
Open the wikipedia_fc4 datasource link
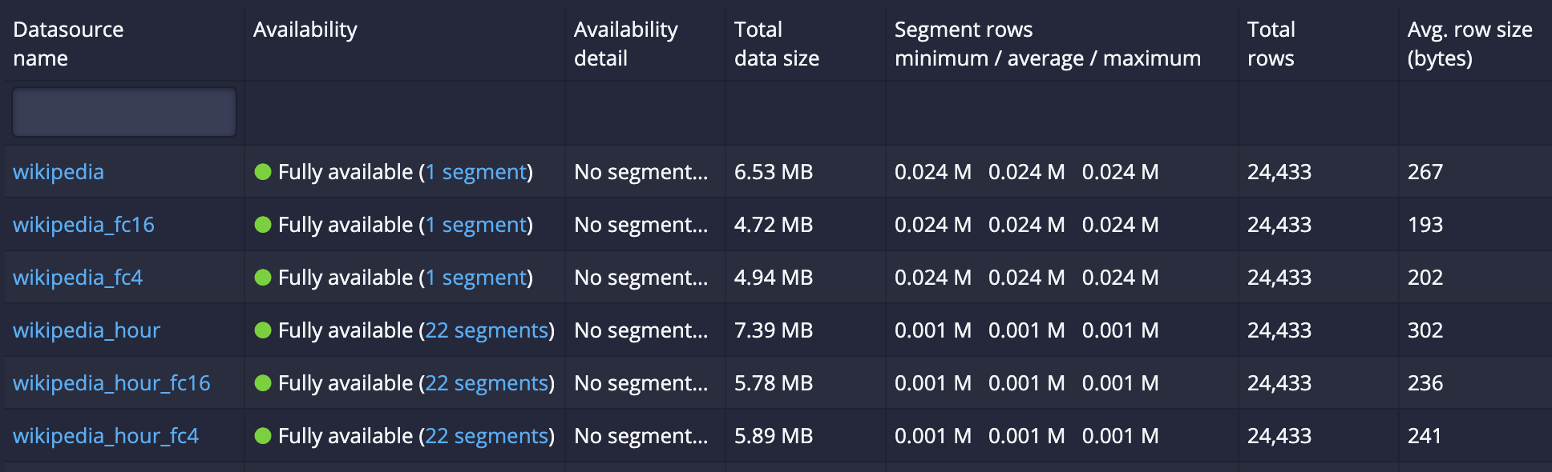coord(78,278)
